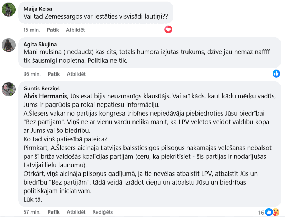Viewport: 285px width, 217px height.
Task: Open Agita Skujina's profile name link
Action: 40,44
